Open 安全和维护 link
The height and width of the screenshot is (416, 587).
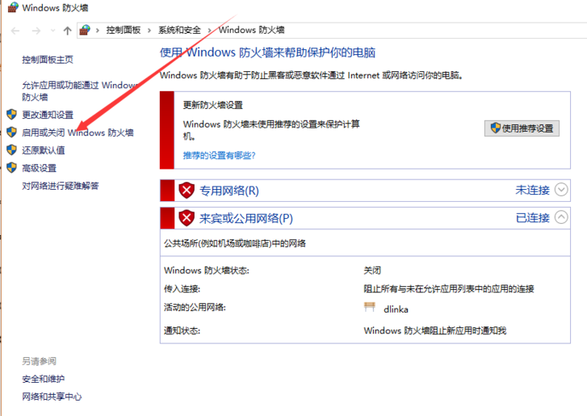(x=43, y=379)
